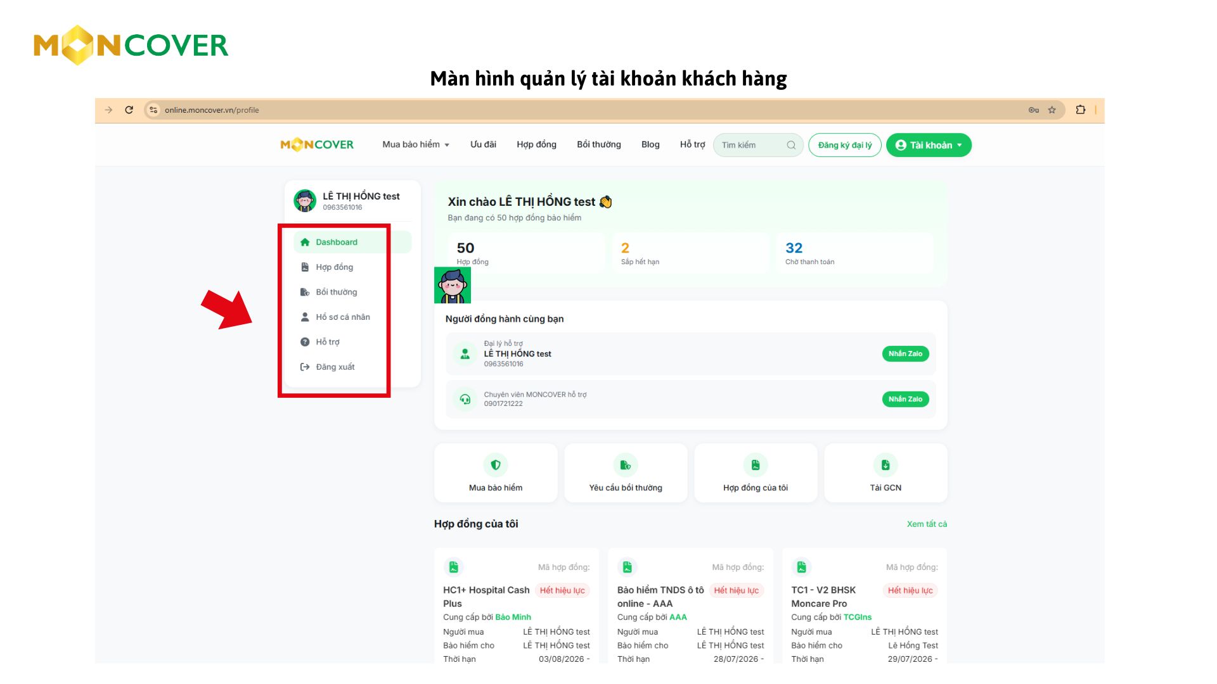Click the Hỗ trợ question mark icon

[305, 342]
